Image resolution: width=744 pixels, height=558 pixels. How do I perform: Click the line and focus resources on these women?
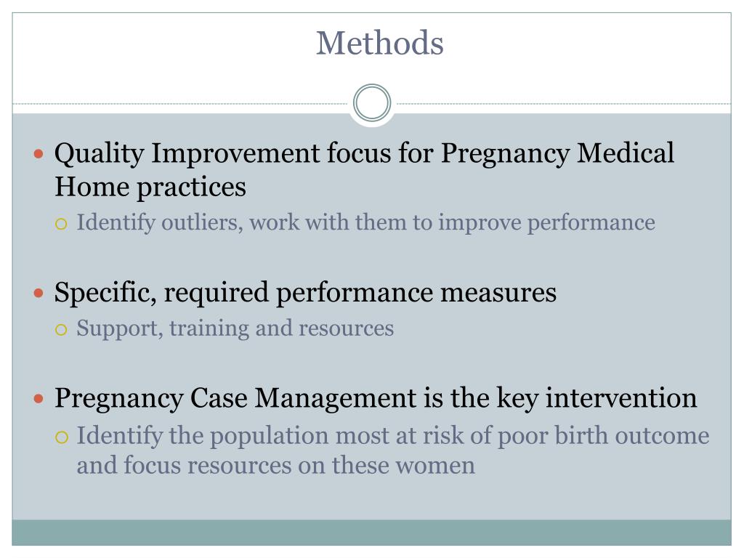point(275,465)
